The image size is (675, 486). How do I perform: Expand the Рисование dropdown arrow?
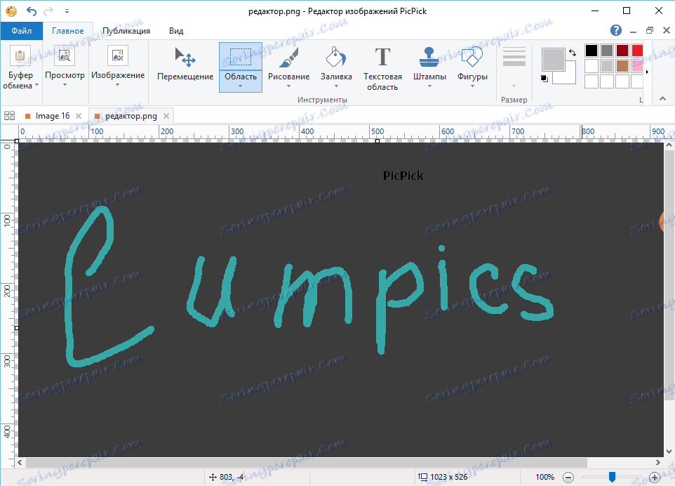289,86
